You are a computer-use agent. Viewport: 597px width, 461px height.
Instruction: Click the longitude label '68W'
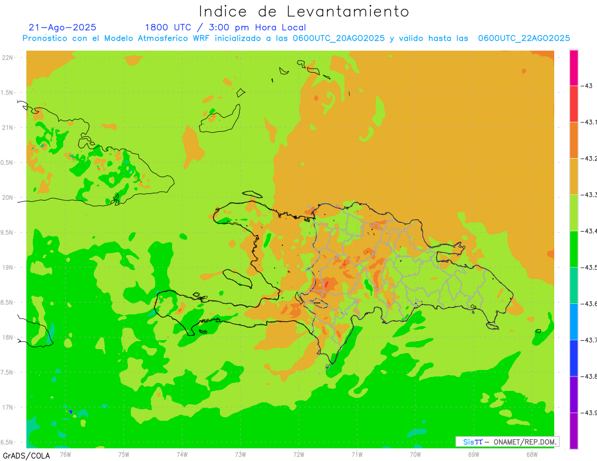[x=532, y=454]
